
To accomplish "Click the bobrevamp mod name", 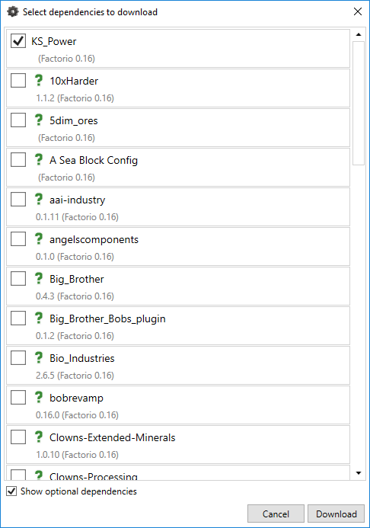I will pos(76,398).
